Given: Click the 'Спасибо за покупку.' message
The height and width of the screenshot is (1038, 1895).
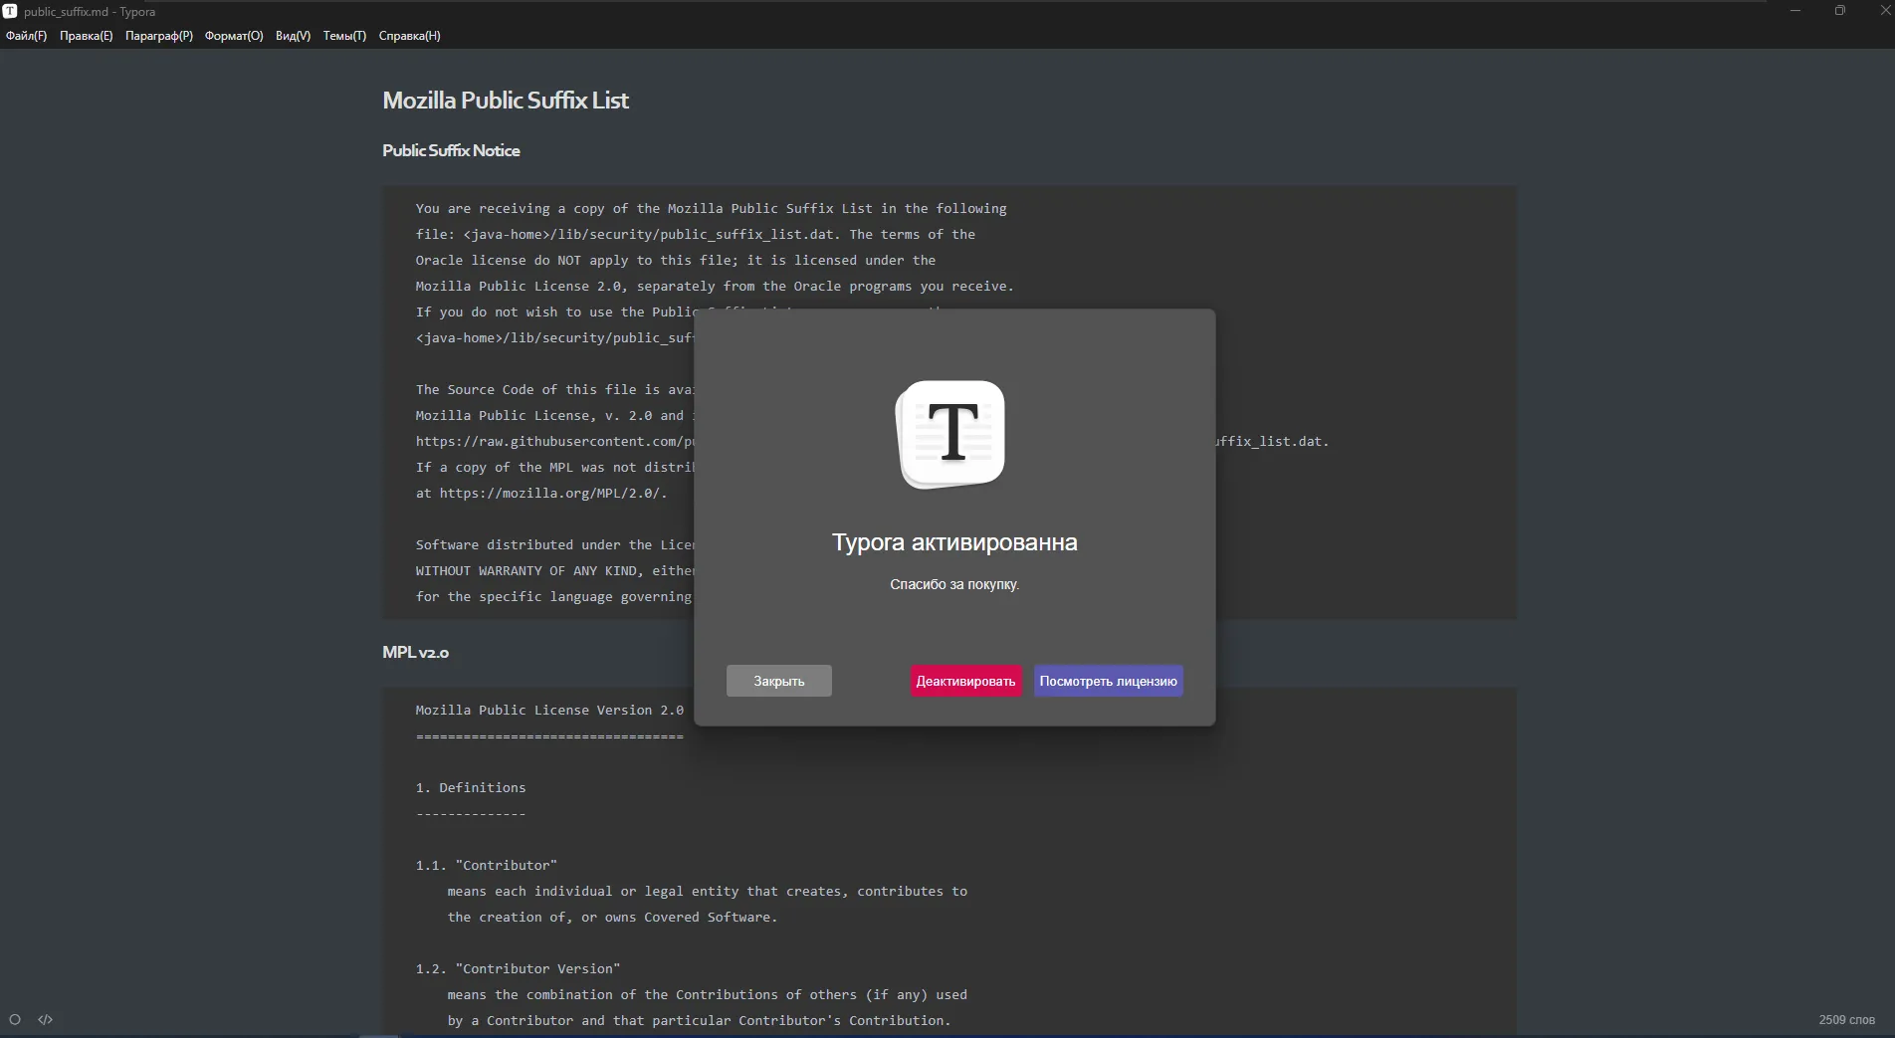Looking at the screenshot, I should pos(954,584).
